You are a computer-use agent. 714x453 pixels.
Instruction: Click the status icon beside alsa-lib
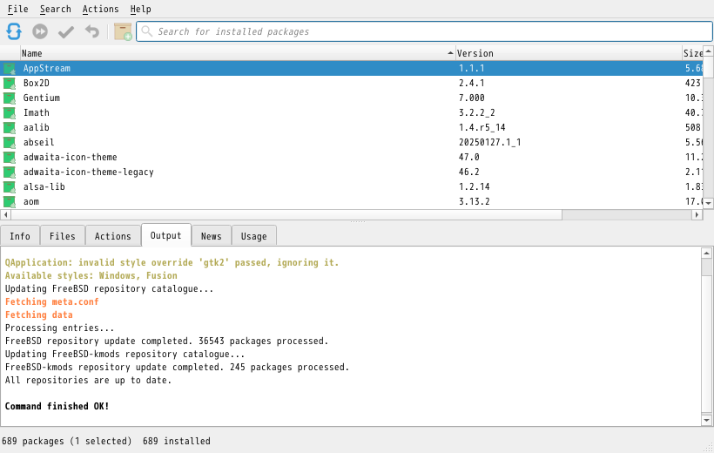10,187
